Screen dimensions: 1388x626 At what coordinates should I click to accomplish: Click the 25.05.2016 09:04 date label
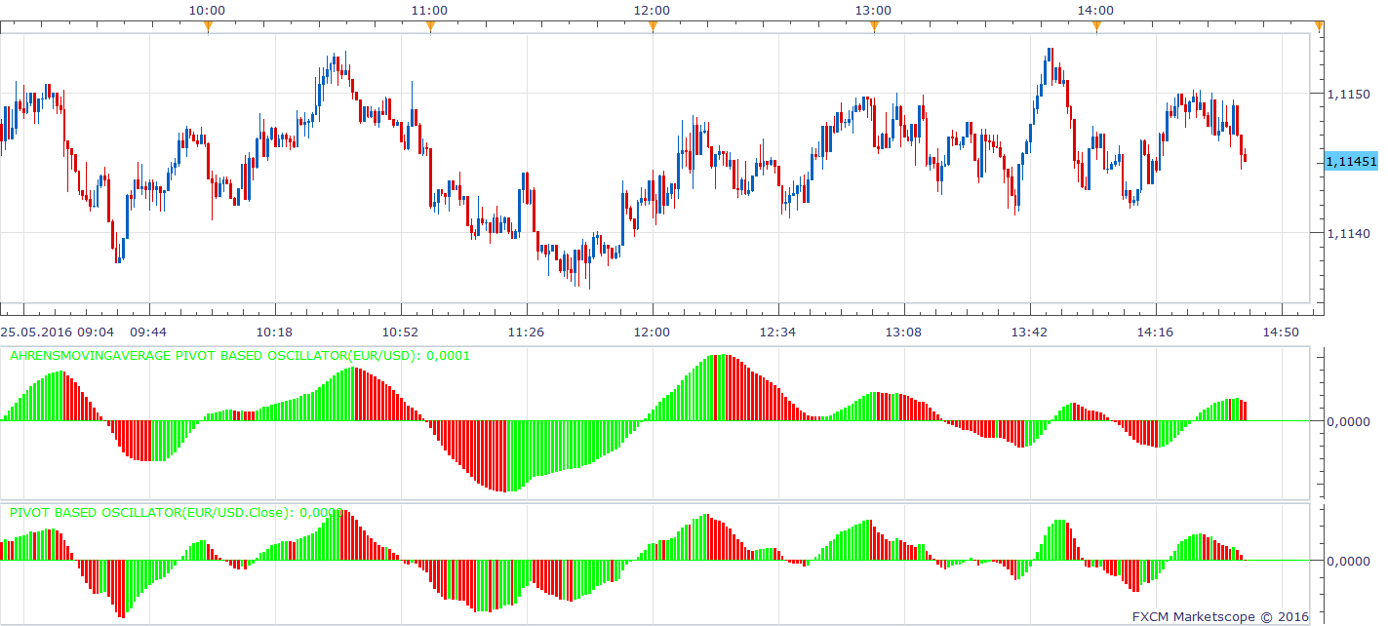click(x=58, y=333)
